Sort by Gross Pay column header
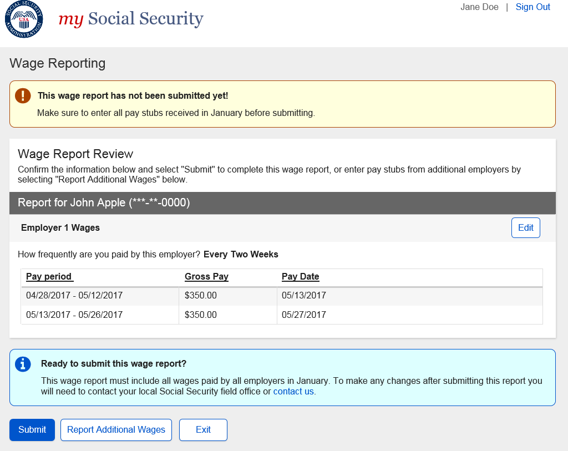This screenshot has height=451, width=568. 206,277
